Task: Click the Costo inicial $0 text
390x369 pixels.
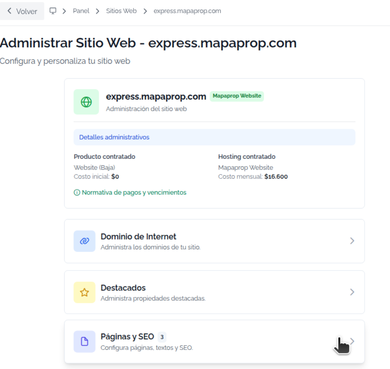Action: point(96,176)
